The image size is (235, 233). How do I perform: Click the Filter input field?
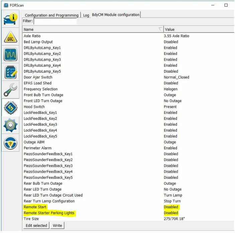pyautogui.click(x=55, y=21)
